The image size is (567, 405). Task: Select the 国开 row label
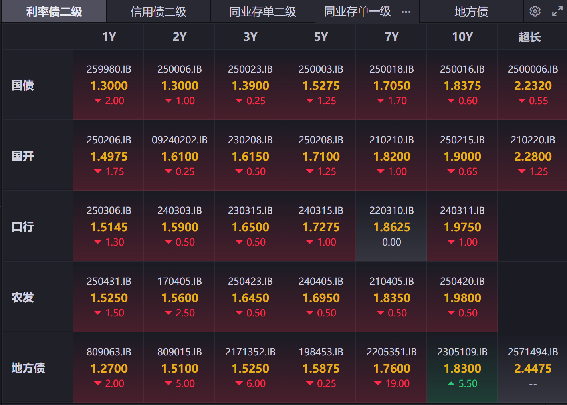click(23, 156)
